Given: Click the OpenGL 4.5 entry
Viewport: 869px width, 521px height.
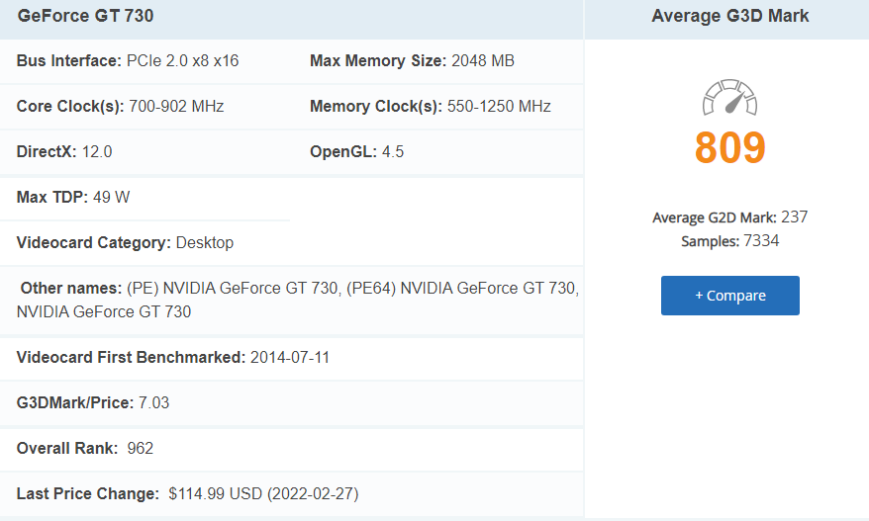Looking at the screenshot, I should click(x=356, y=152).
